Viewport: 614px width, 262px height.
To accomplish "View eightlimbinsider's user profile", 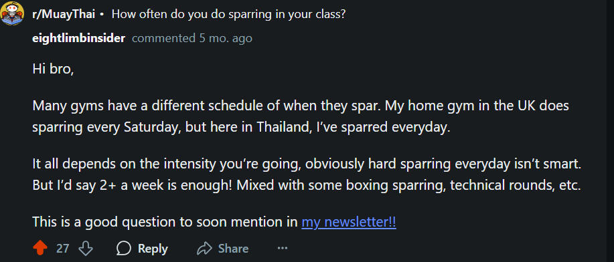I will (x=79, y=38).
